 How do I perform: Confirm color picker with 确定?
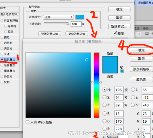point(141,50)
